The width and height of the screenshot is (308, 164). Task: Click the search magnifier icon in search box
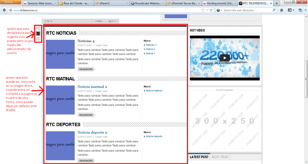pyautogui.click(x=274, y=10)
